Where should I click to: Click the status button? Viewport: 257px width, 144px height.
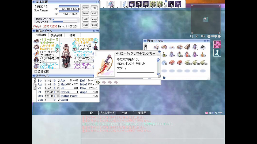[86, 8]
